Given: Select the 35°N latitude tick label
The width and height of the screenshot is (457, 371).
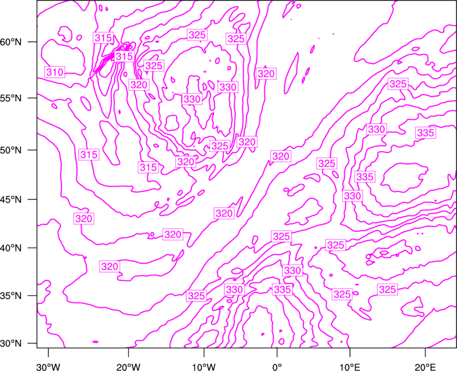Looking at the screenshot, I should (x=11, y=296).
